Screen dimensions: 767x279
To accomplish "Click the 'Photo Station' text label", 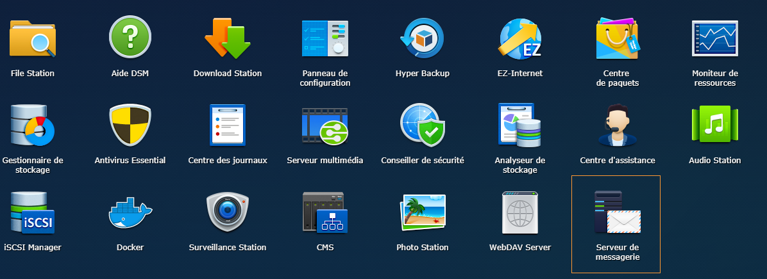I will 422,248.
